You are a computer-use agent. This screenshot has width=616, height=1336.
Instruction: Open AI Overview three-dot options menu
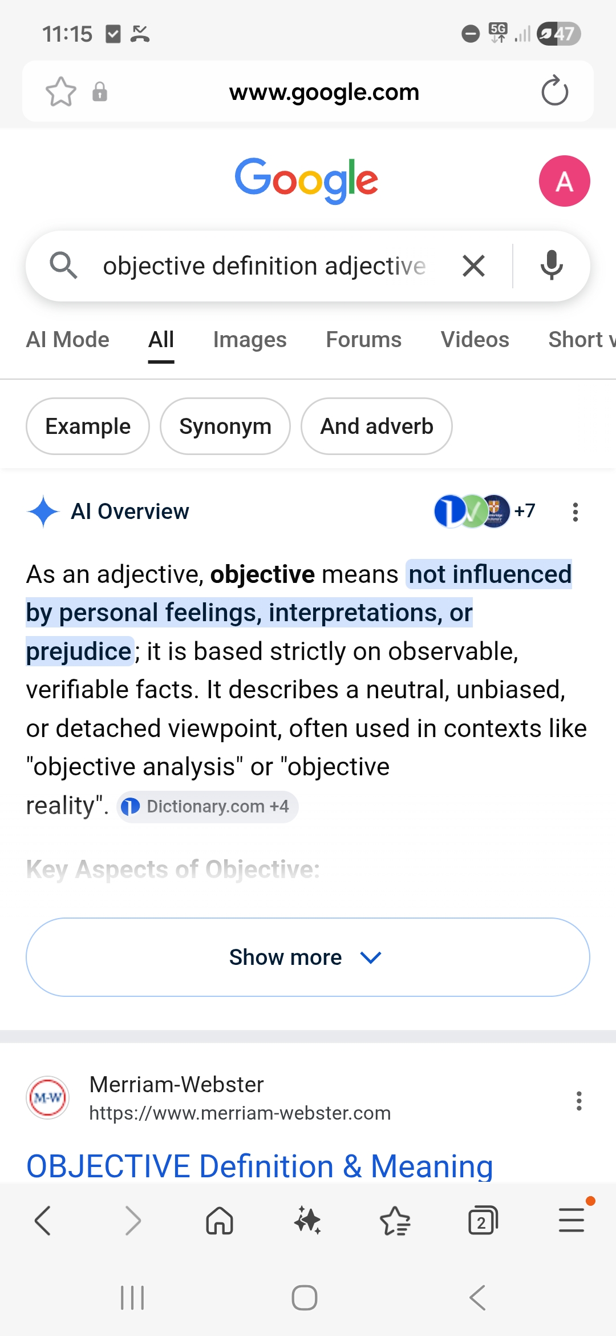[576, 512]
